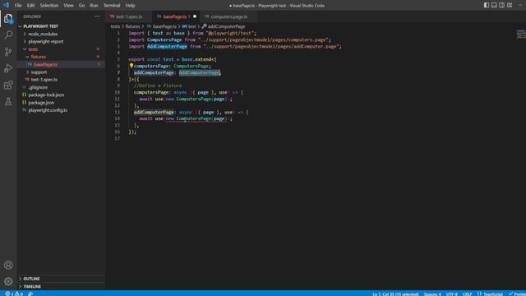Image resolution: width=526 pixels, height=296 pixels.
Task: Click the VS Code logo icon
Action: (6, 5)
